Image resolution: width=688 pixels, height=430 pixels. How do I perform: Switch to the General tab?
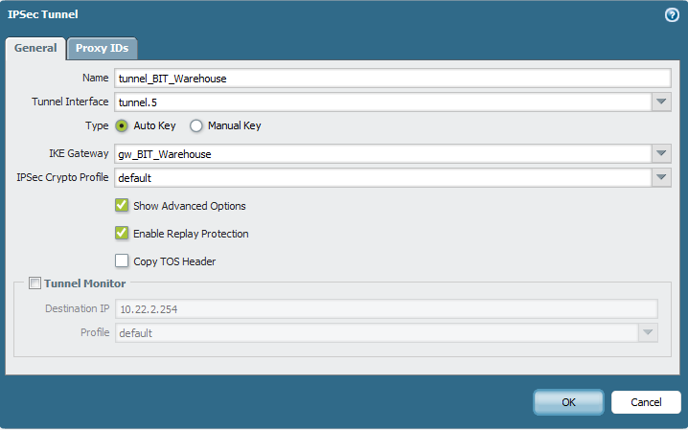click(35, 48)
